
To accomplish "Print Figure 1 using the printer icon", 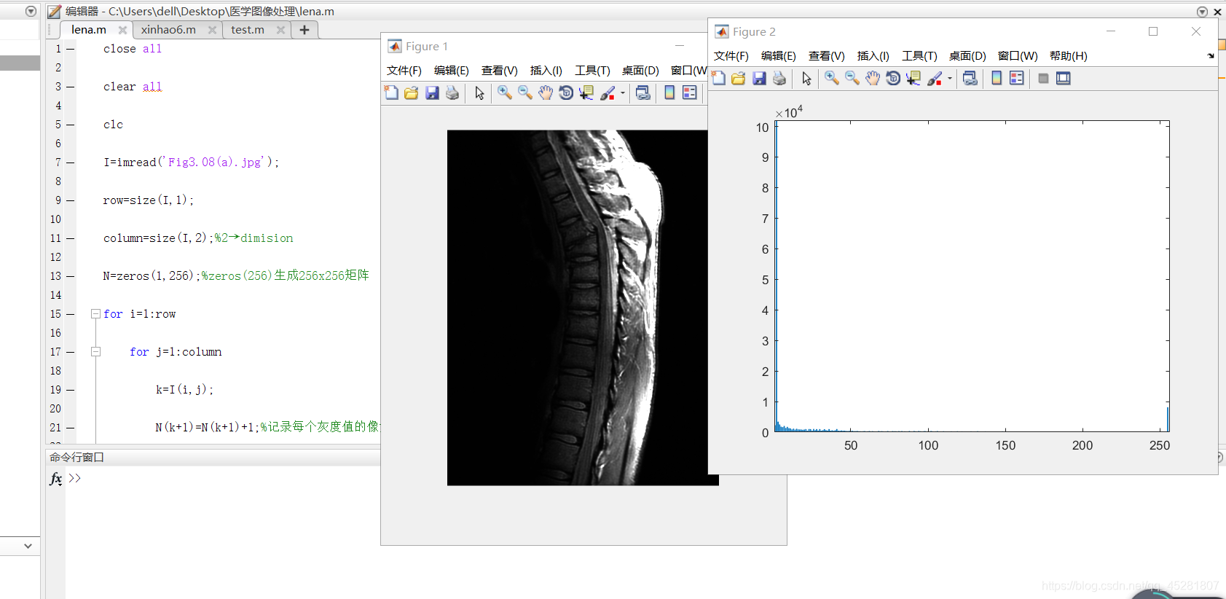I will (x=452, y=93).
